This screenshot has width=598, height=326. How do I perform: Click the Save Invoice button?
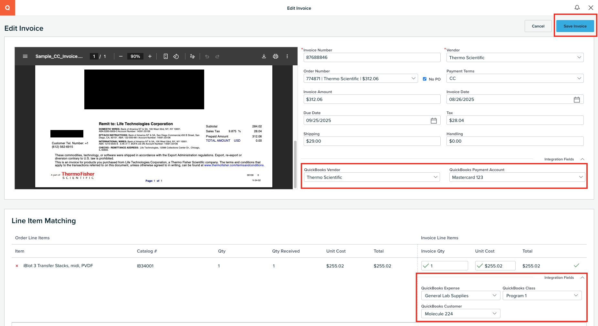[575, 26]
